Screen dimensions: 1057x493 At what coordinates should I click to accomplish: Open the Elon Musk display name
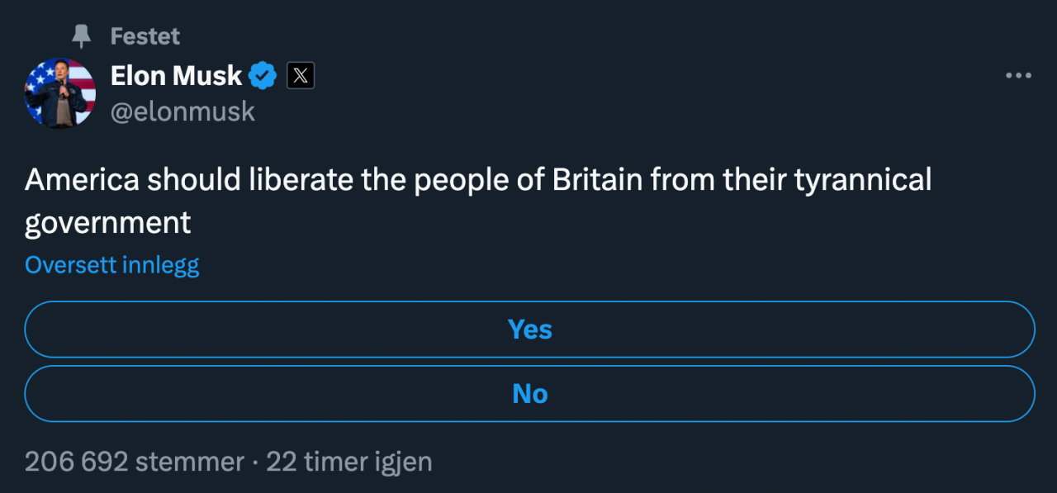tap(176, 76)
